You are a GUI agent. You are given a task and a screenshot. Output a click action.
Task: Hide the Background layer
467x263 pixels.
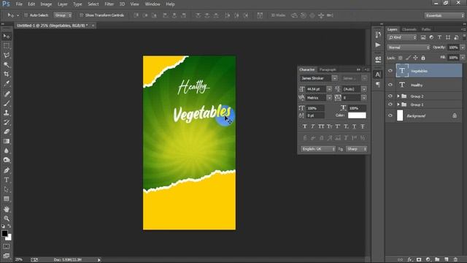390,115
